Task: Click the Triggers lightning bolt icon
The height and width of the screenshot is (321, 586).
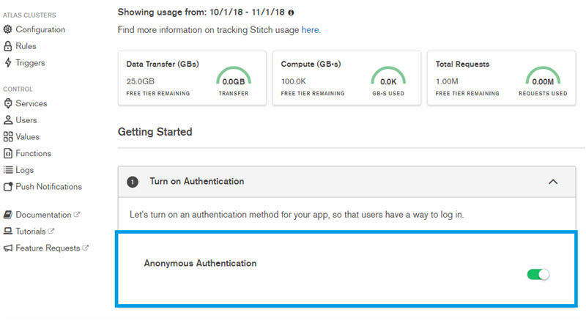Action: (x=8, y=63)
